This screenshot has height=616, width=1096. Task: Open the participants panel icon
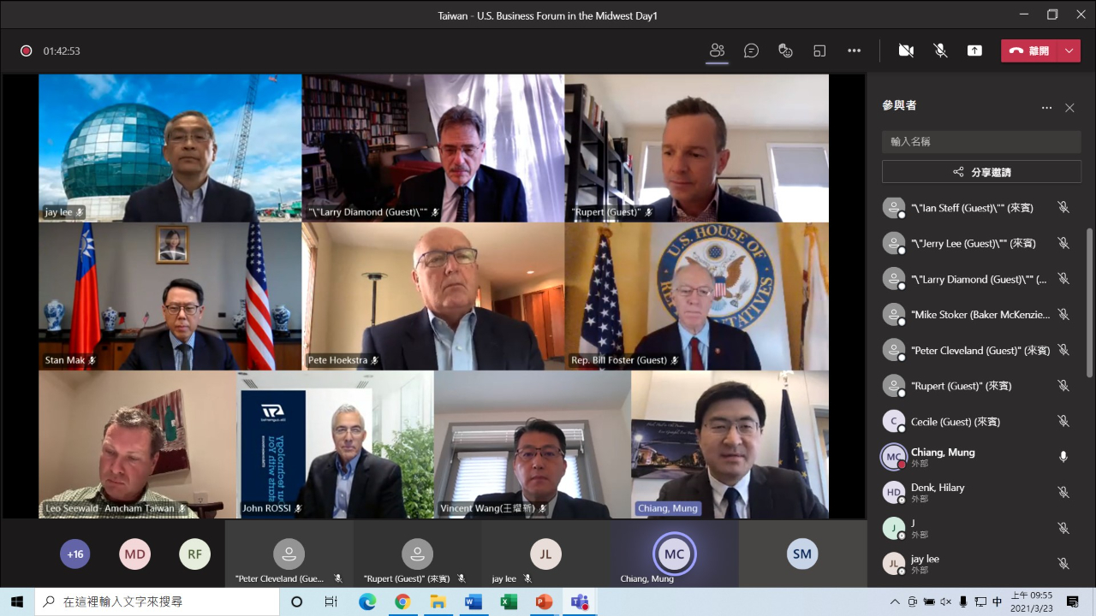pyautogui.click(x=717, y=50)
